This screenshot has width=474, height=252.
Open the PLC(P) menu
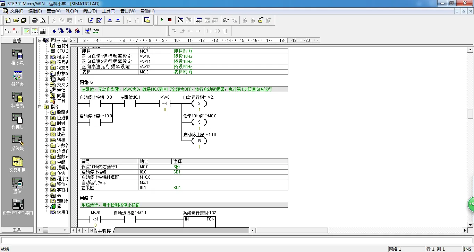[71, 11]
